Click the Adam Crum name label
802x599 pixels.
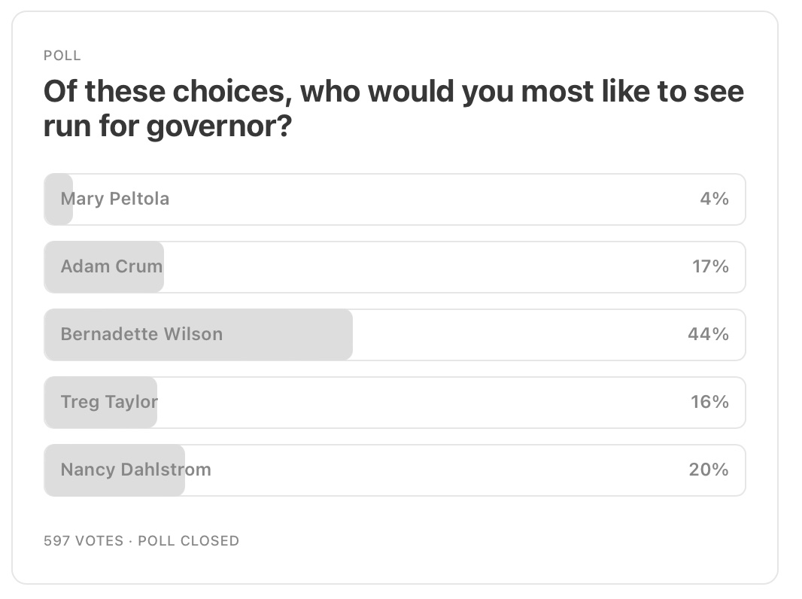[x=111, y=266]
